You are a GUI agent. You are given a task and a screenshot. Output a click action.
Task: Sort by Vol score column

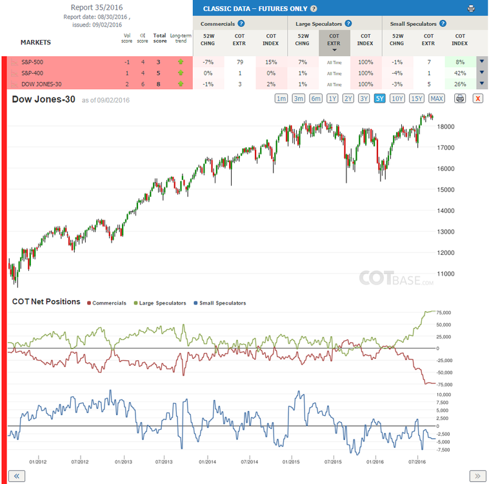[x=127, y=38]
